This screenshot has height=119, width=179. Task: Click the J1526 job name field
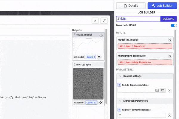click(138, 19)
